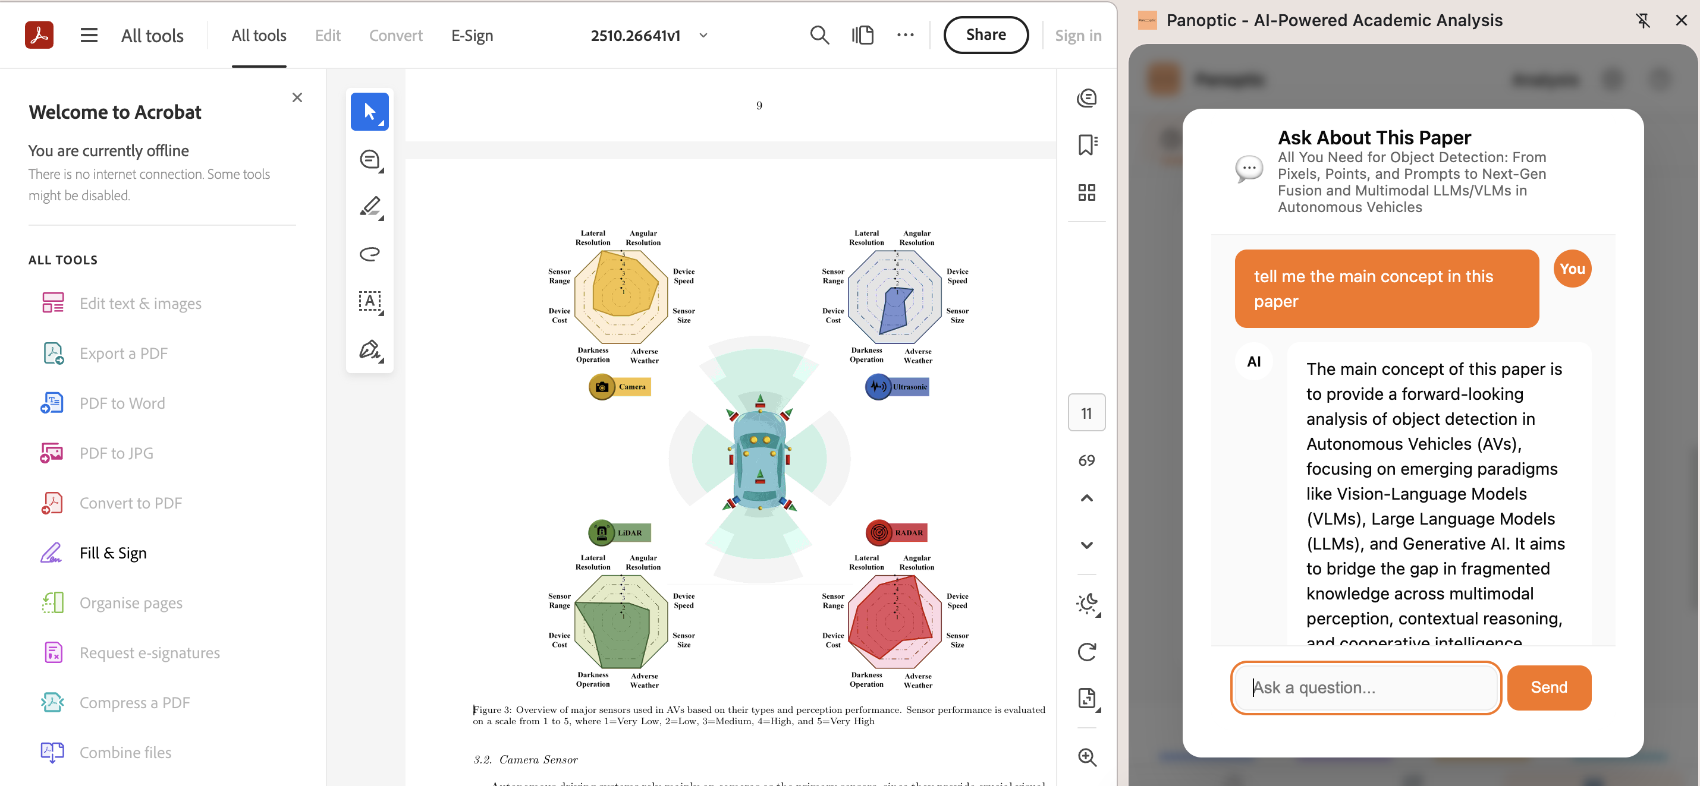Open the E-Sign tab
Image resolution: width=1700 pixels, height=786 pixels.
point(472,36)
